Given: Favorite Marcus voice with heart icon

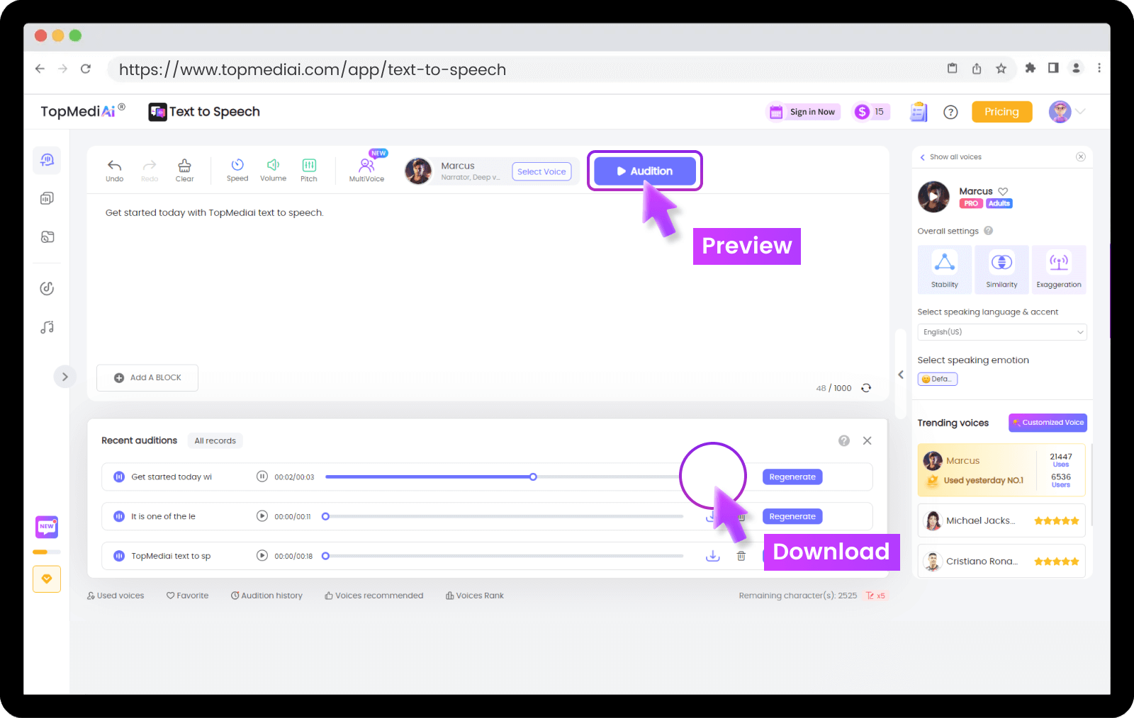Looking at the screenshot, I should click(x=1003, y=191).
